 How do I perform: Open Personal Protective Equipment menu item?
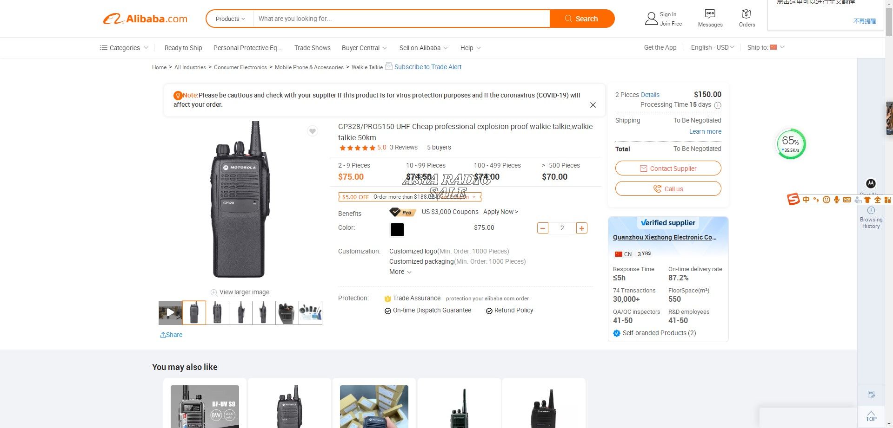pos(247,48)
